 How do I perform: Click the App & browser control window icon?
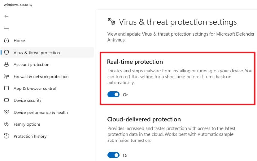point(6,88)
